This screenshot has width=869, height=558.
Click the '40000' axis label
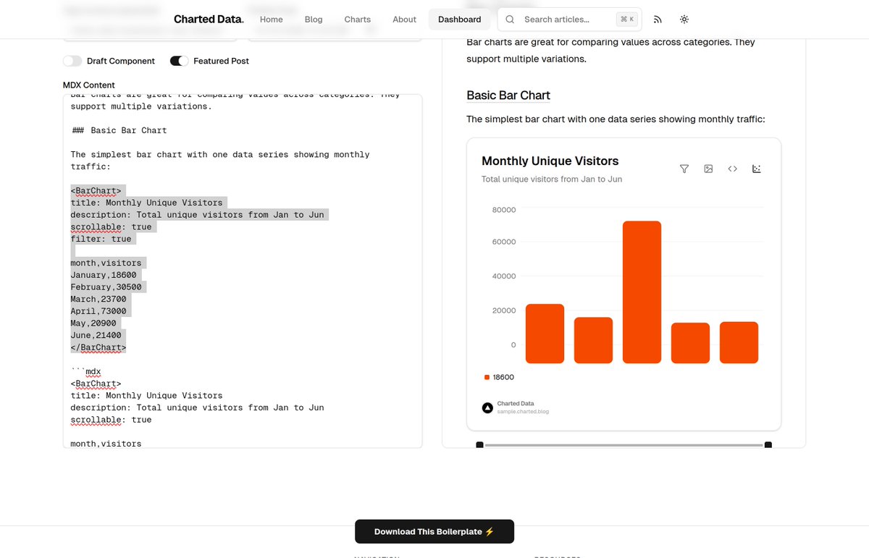click(504, 276)
